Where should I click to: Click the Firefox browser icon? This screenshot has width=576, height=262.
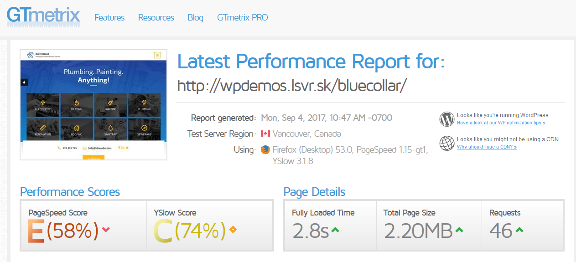[x=265, y=150]
